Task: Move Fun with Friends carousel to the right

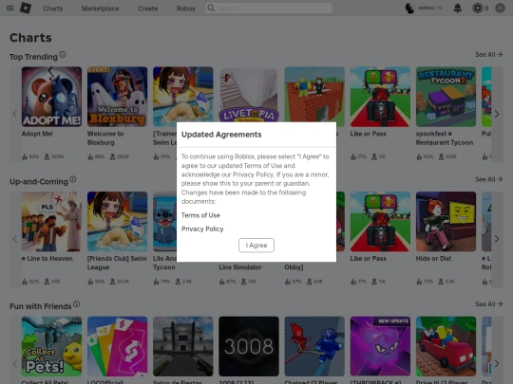Action: [497, 363]
